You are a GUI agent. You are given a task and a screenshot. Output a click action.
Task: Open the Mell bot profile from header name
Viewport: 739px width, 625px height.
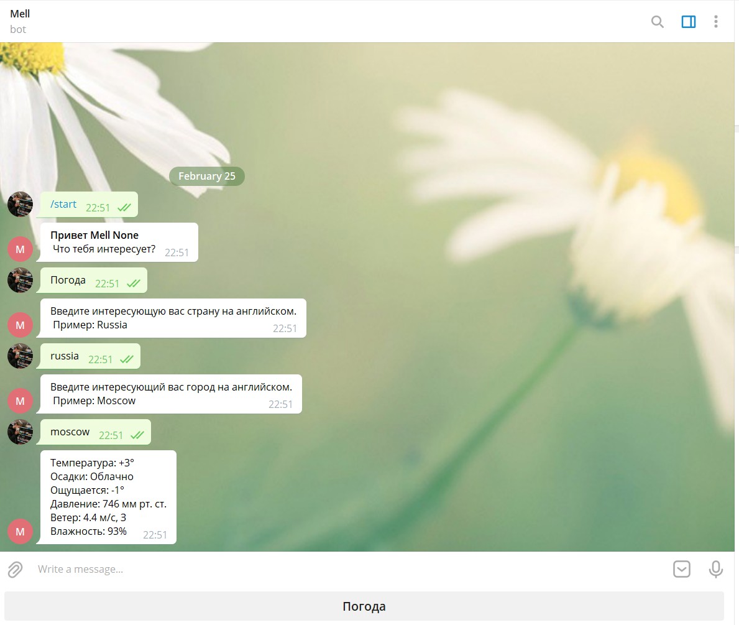[20, 14]
